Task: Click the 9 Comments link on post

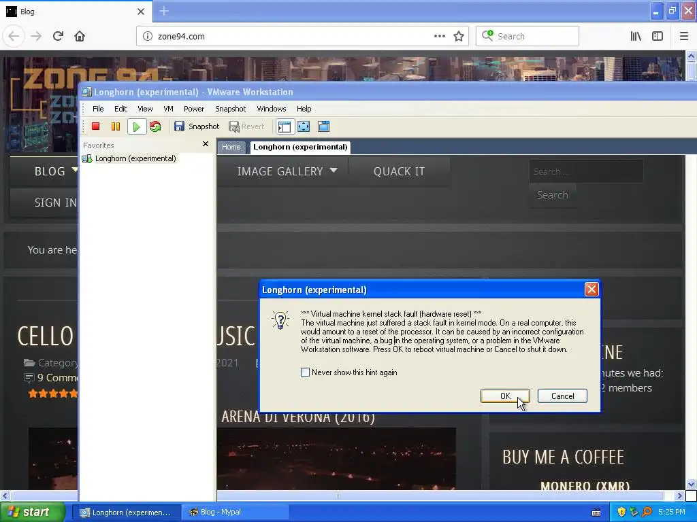Action: click(57, 378)
